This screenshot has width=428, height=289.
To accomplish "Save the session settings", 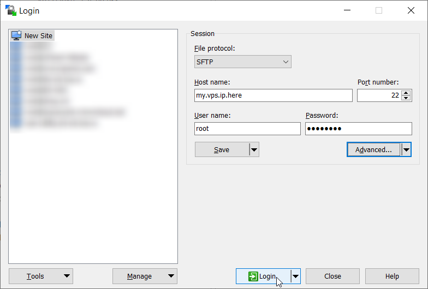I will [x=222, y=149].
